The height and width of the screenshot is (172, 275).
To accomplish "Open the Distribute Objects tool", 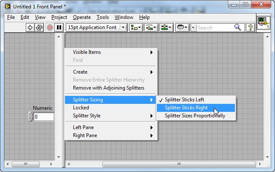I will (x=151, y=27).
